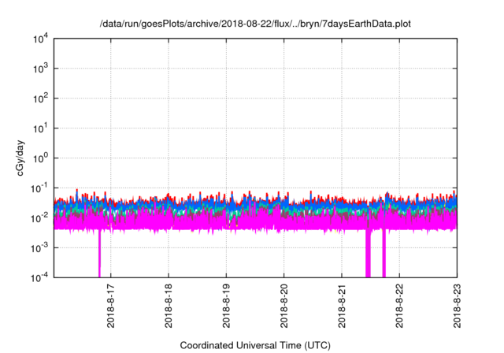Click the 2018-8-21 date label
This screenshot has width=504, height=353.
(342, 306)
